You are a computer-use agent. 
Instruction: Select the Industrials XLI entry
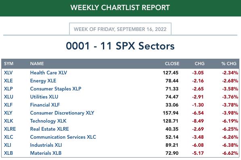46,145
